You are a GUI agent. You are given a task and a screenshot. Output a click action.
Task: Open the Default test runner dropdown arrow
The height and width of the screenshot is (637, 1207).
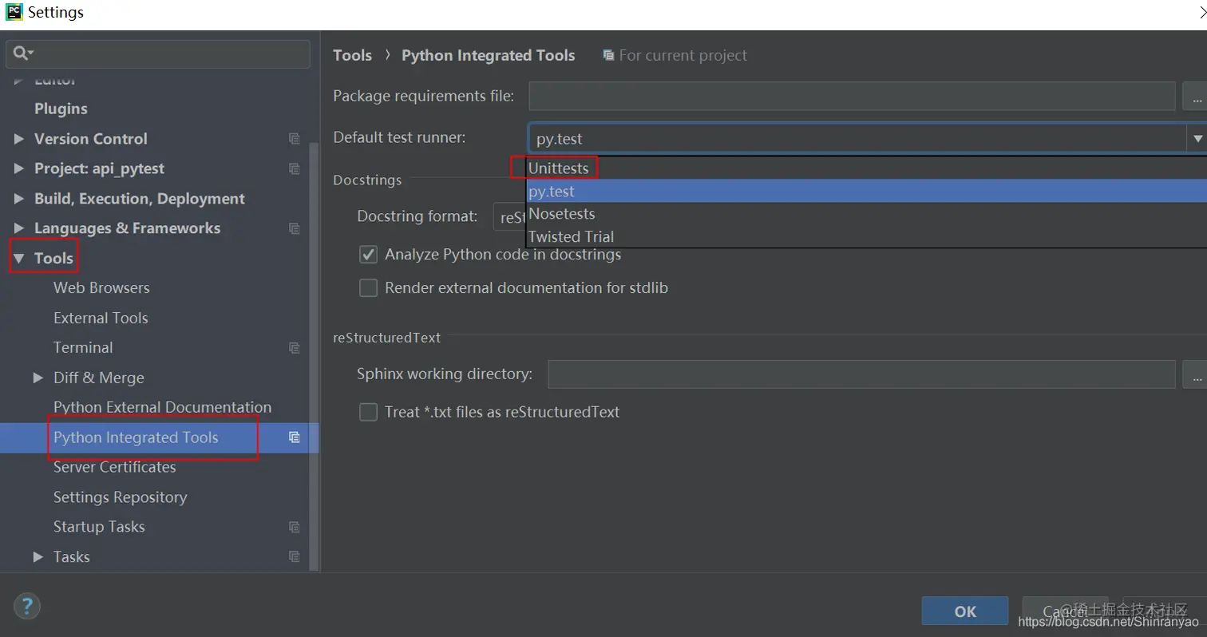click(x=1197, y=138)
